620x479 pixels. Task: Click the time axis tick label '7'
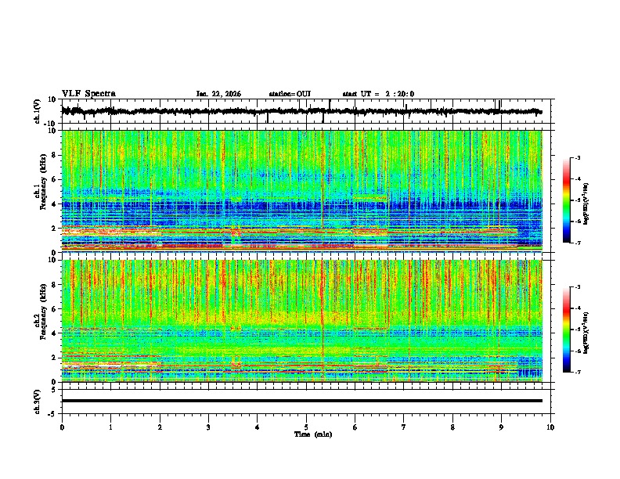(x=404, y=427)
